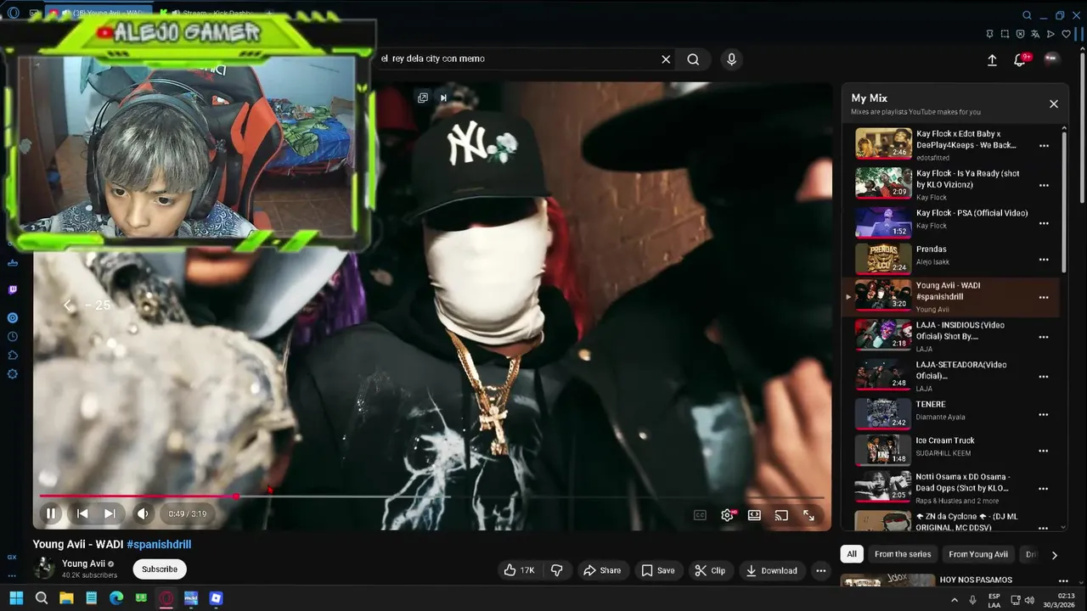Open the account avatar menu

tap(1051, 59)
